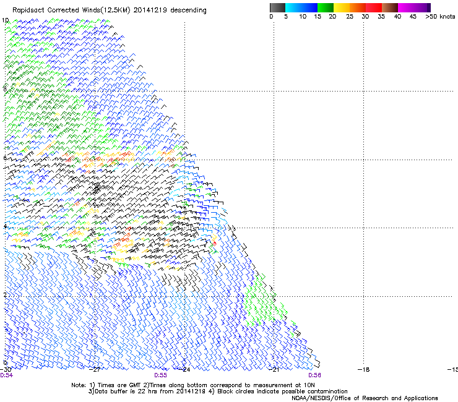Click the '15' legend scale label

click(x=318, y=16)
